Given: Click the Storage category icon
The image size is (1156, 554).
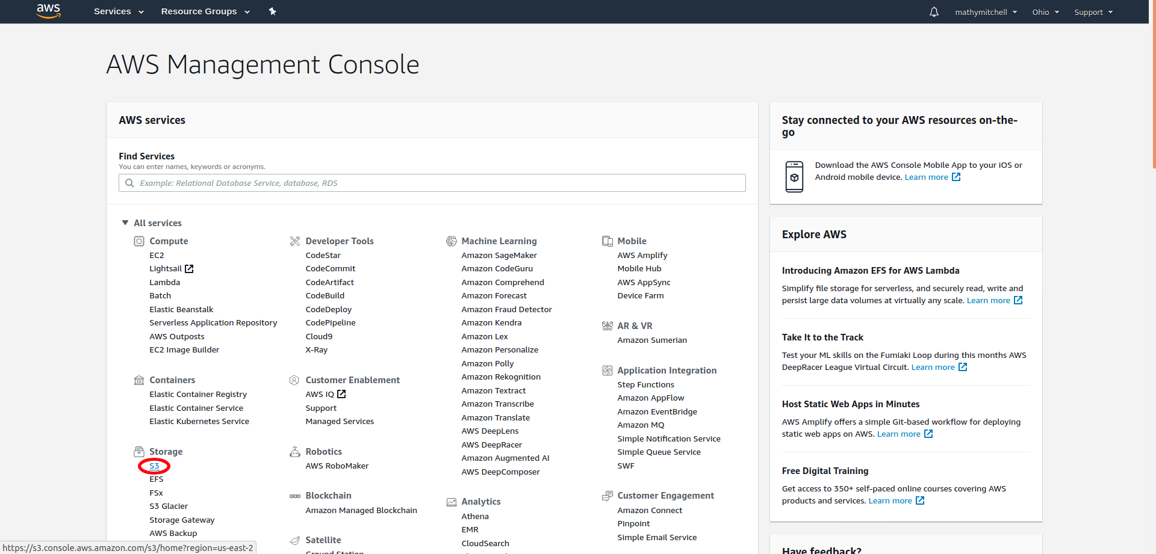Looking at the screenshot, I should coord(139,452).
